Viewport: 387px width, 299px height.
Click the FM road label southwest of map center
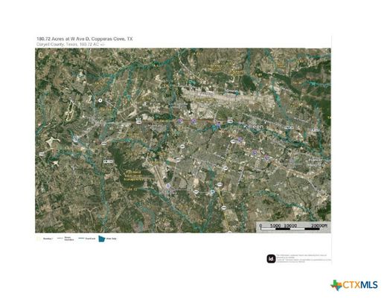[x=108, y=161]
